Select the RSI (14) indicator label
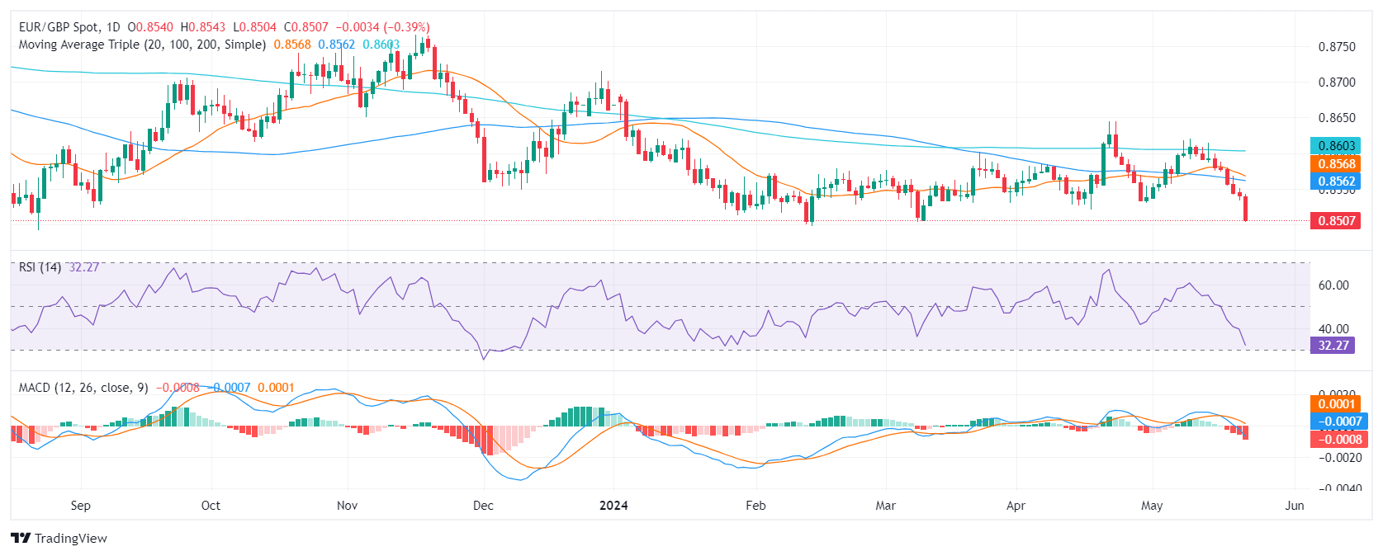 click(x=40, y=267)
